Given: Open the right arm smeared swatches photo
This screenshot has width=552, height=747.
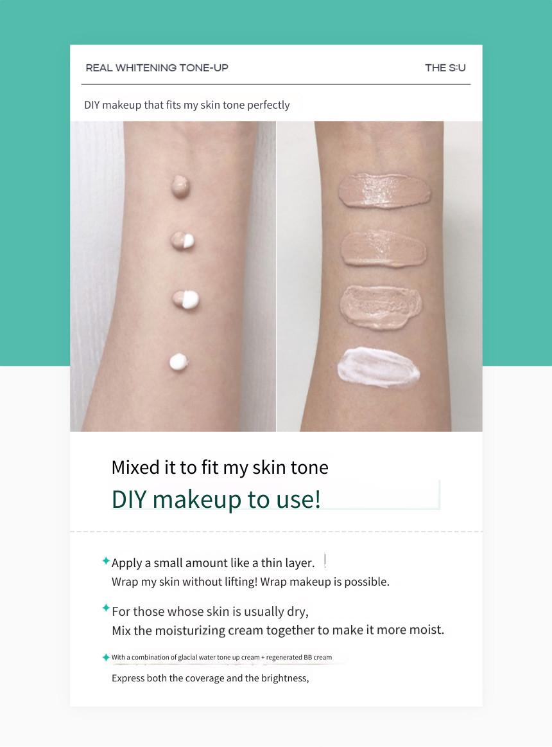Looking at the screenshot, I should (379, 276).
